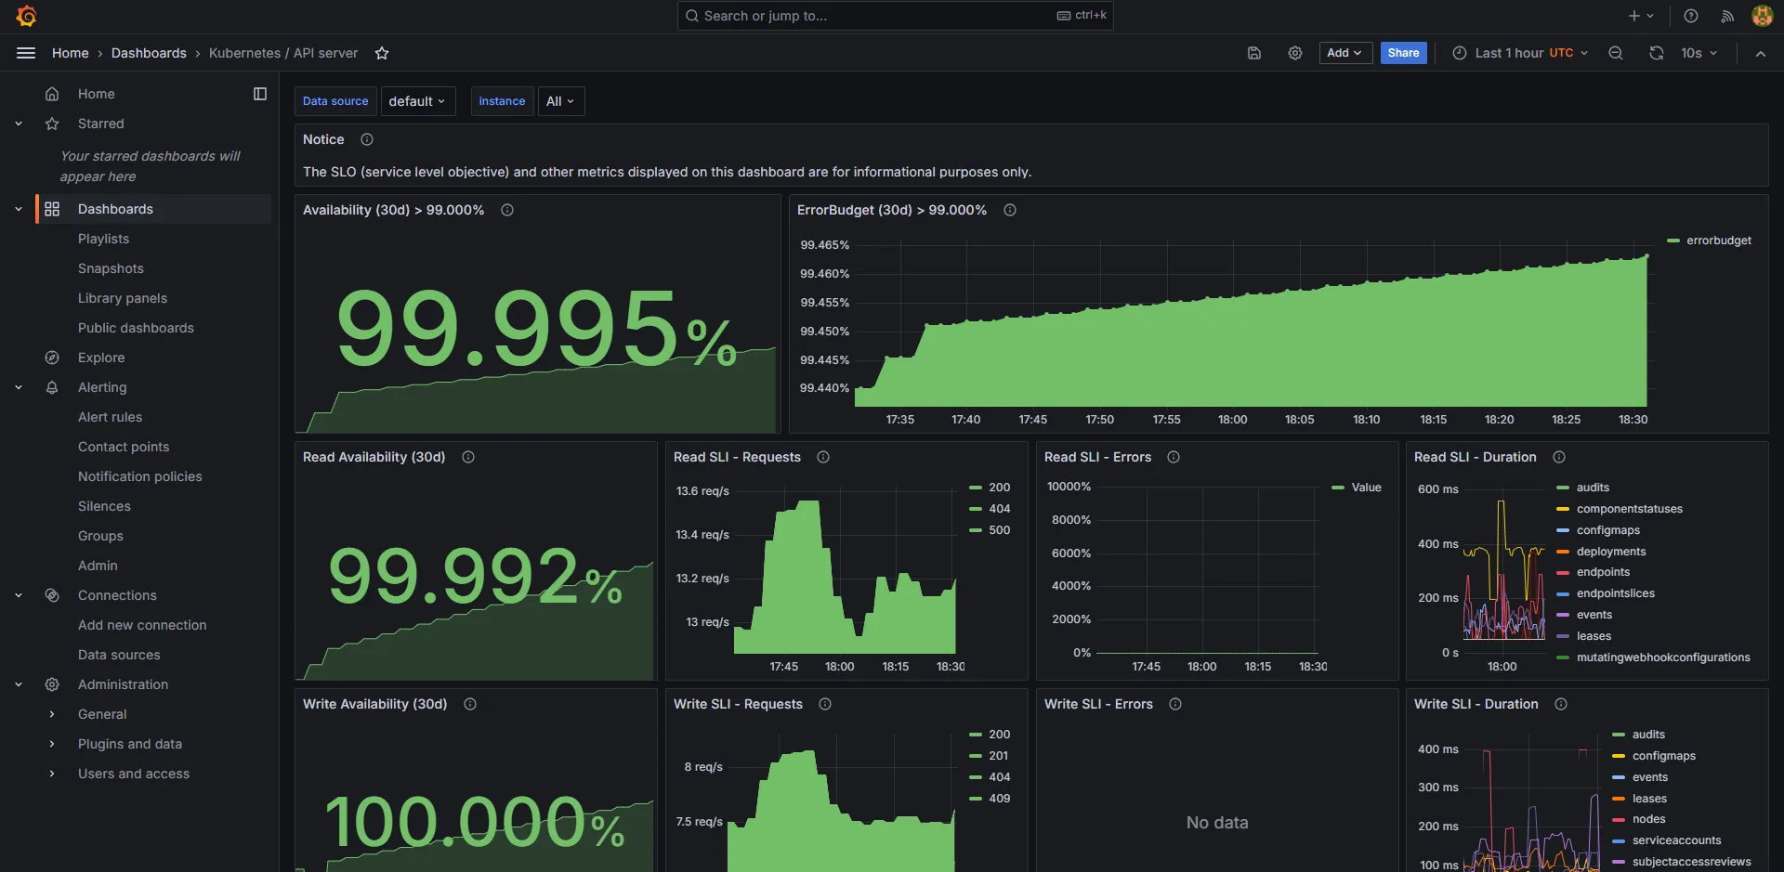Toggle the errorbudget series visibility
Screen dimensions: 1784x872
click(x=1718, y=241)
